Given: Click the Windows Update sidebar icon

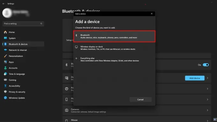Looking at the screenshot, I should tap(5, 98).
